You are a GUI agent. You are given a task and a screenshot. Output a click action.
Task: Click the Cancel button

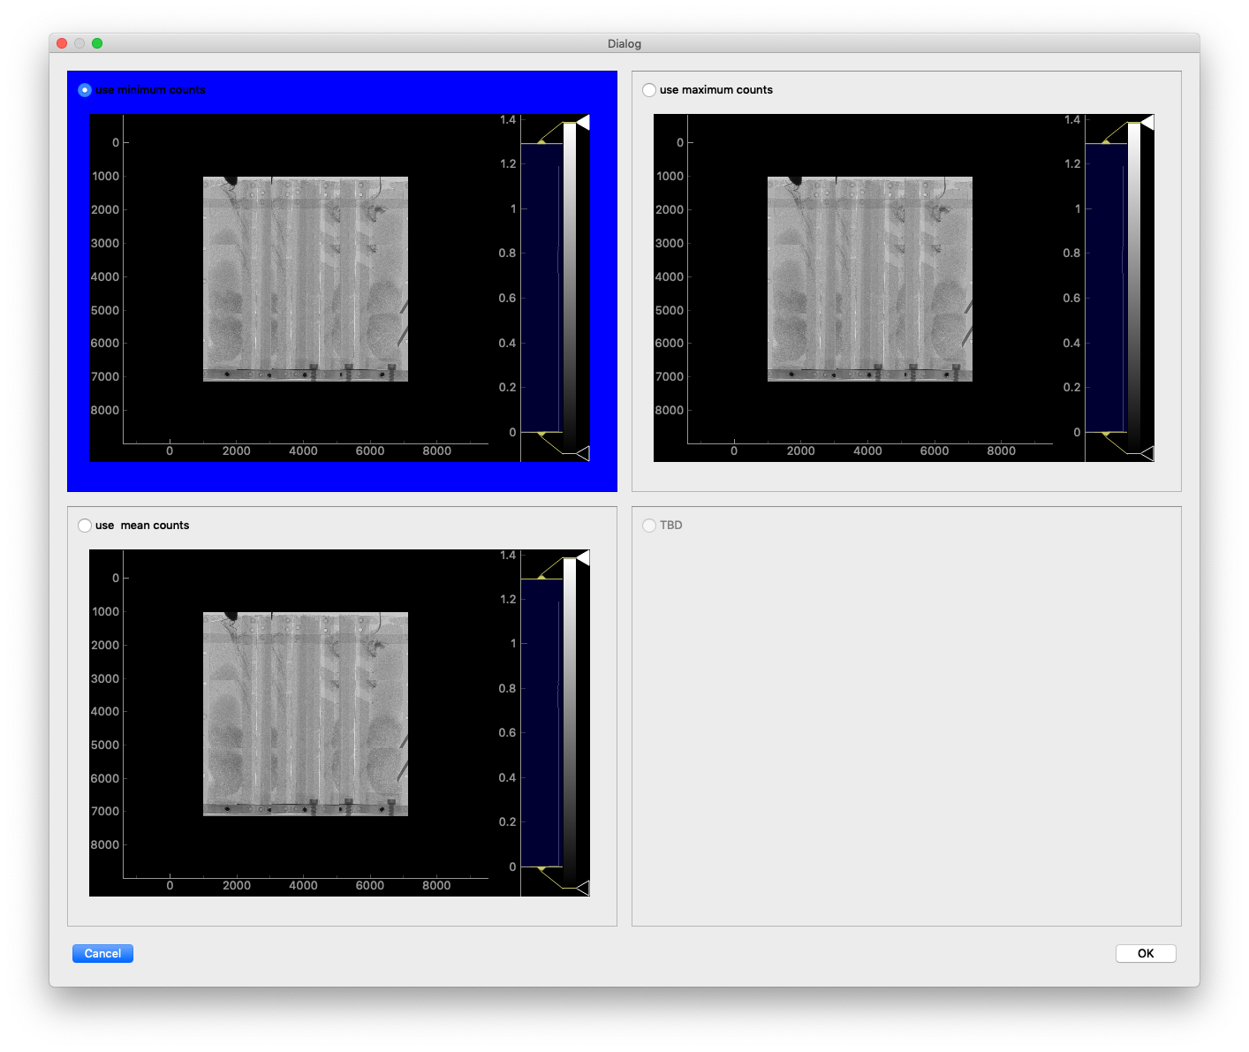(102, 953)
